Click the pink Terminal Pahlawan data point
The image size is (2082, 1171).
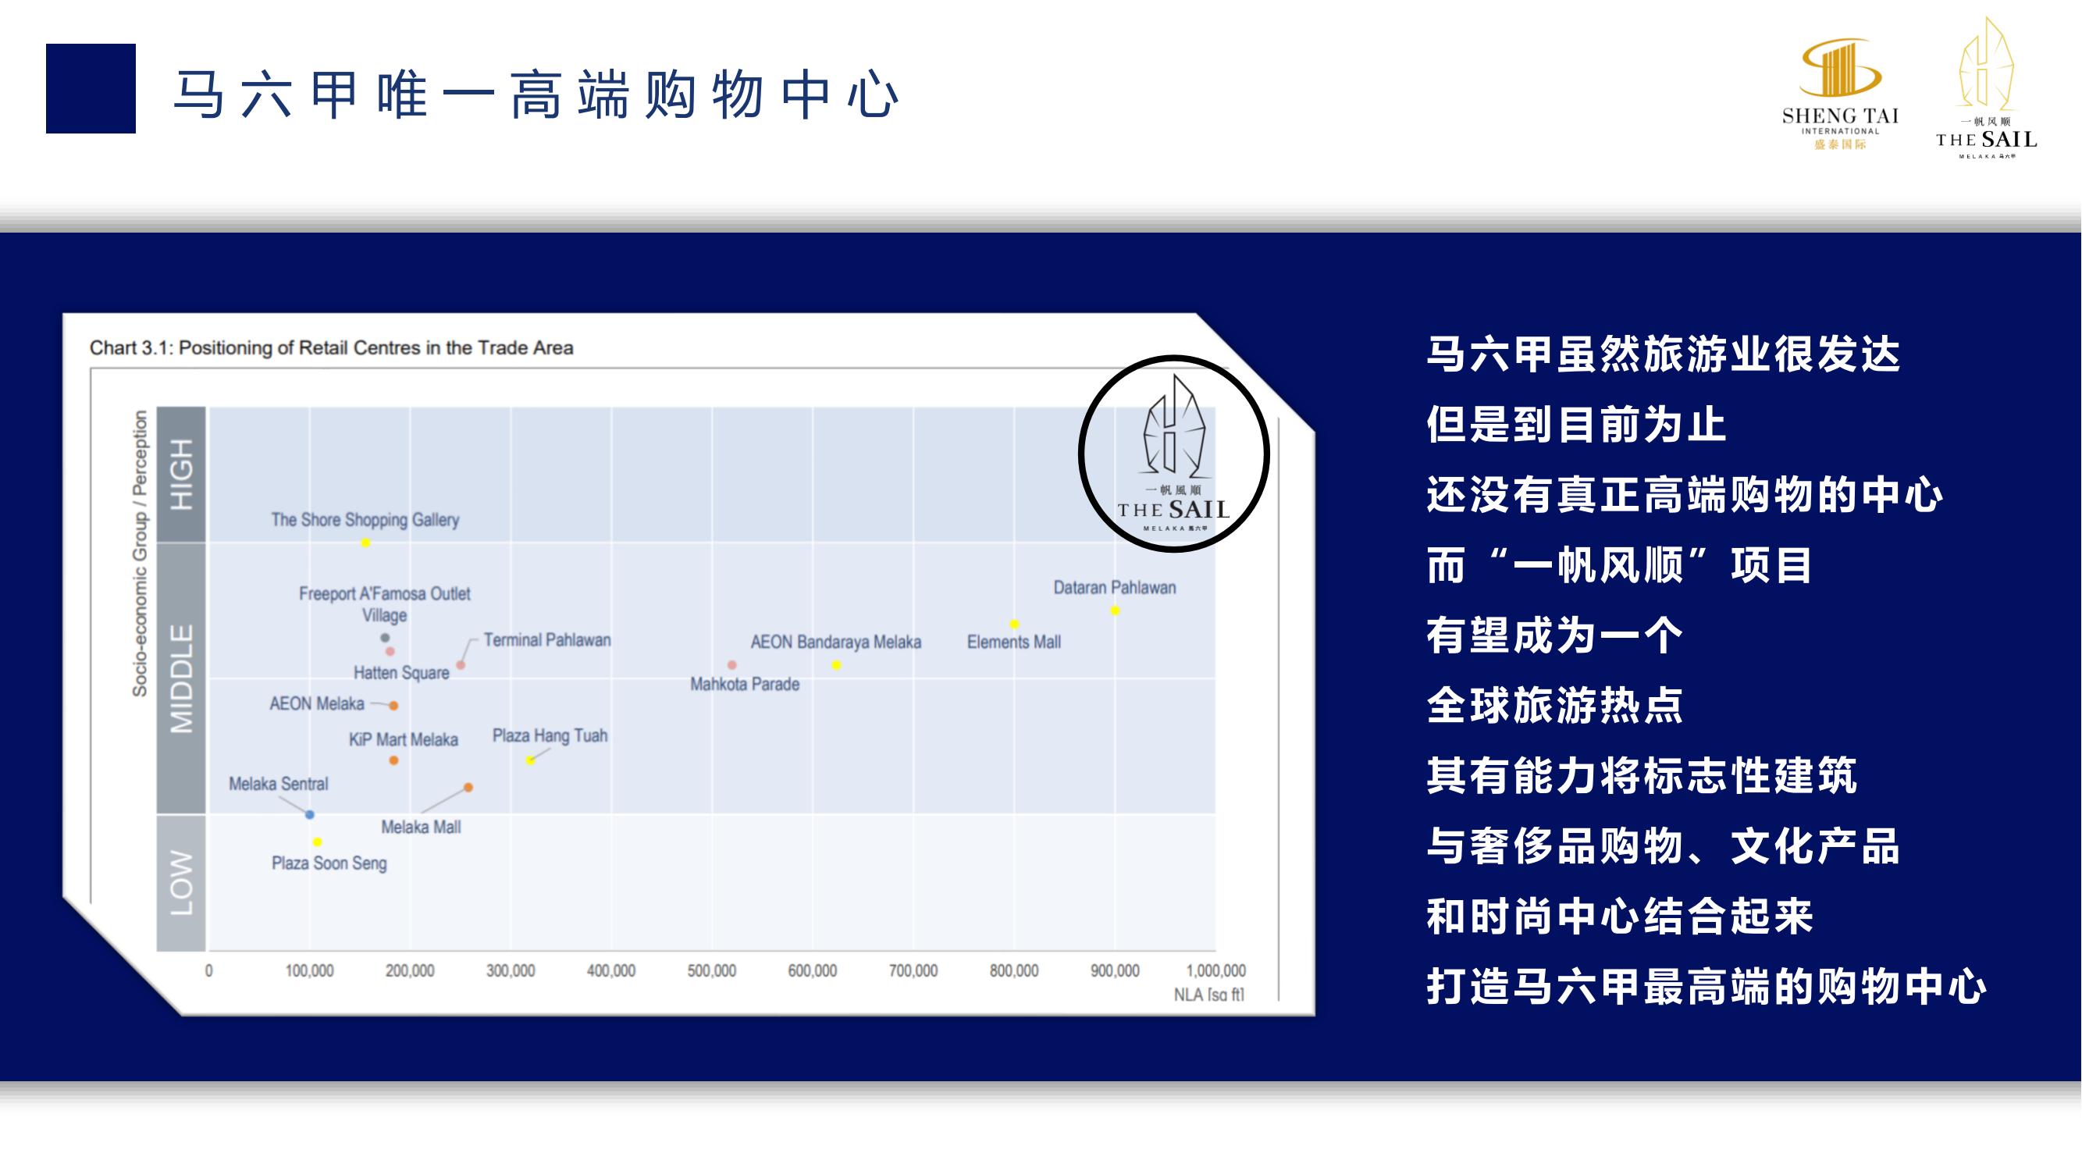[461, 665]
